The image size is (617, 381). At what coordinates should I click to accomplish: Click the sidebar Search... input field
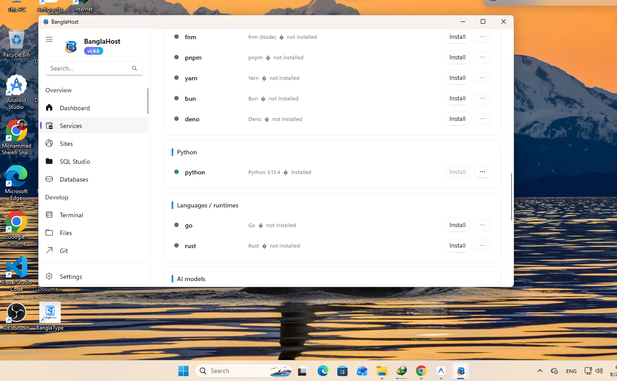tap(94, 68)
